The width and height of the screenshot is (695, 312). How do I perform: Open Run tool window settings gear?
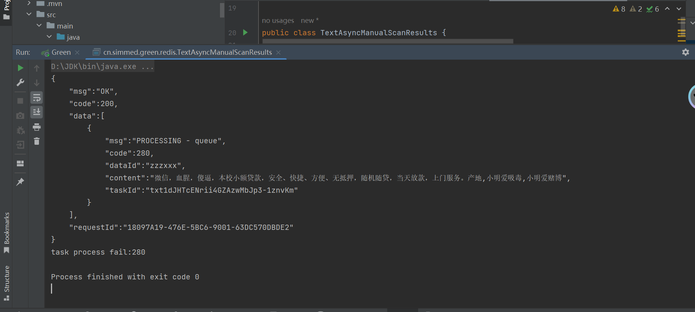[686, 52]
